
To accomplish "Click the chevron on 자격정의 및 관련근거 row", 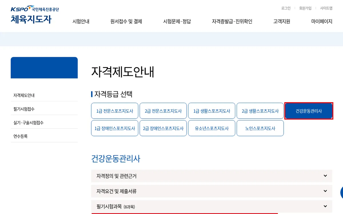I will (x=325, y=176).
